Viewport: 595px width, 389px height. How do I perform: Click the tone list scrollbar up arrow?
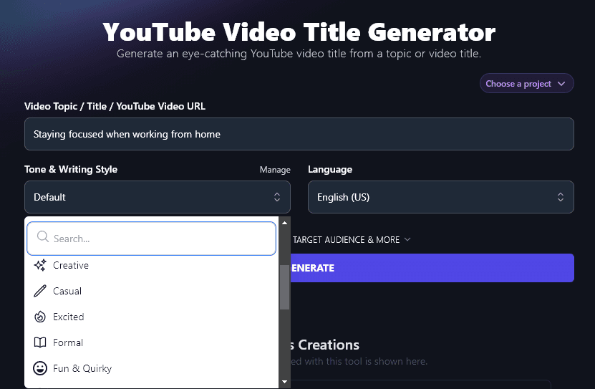pos(284,223)
